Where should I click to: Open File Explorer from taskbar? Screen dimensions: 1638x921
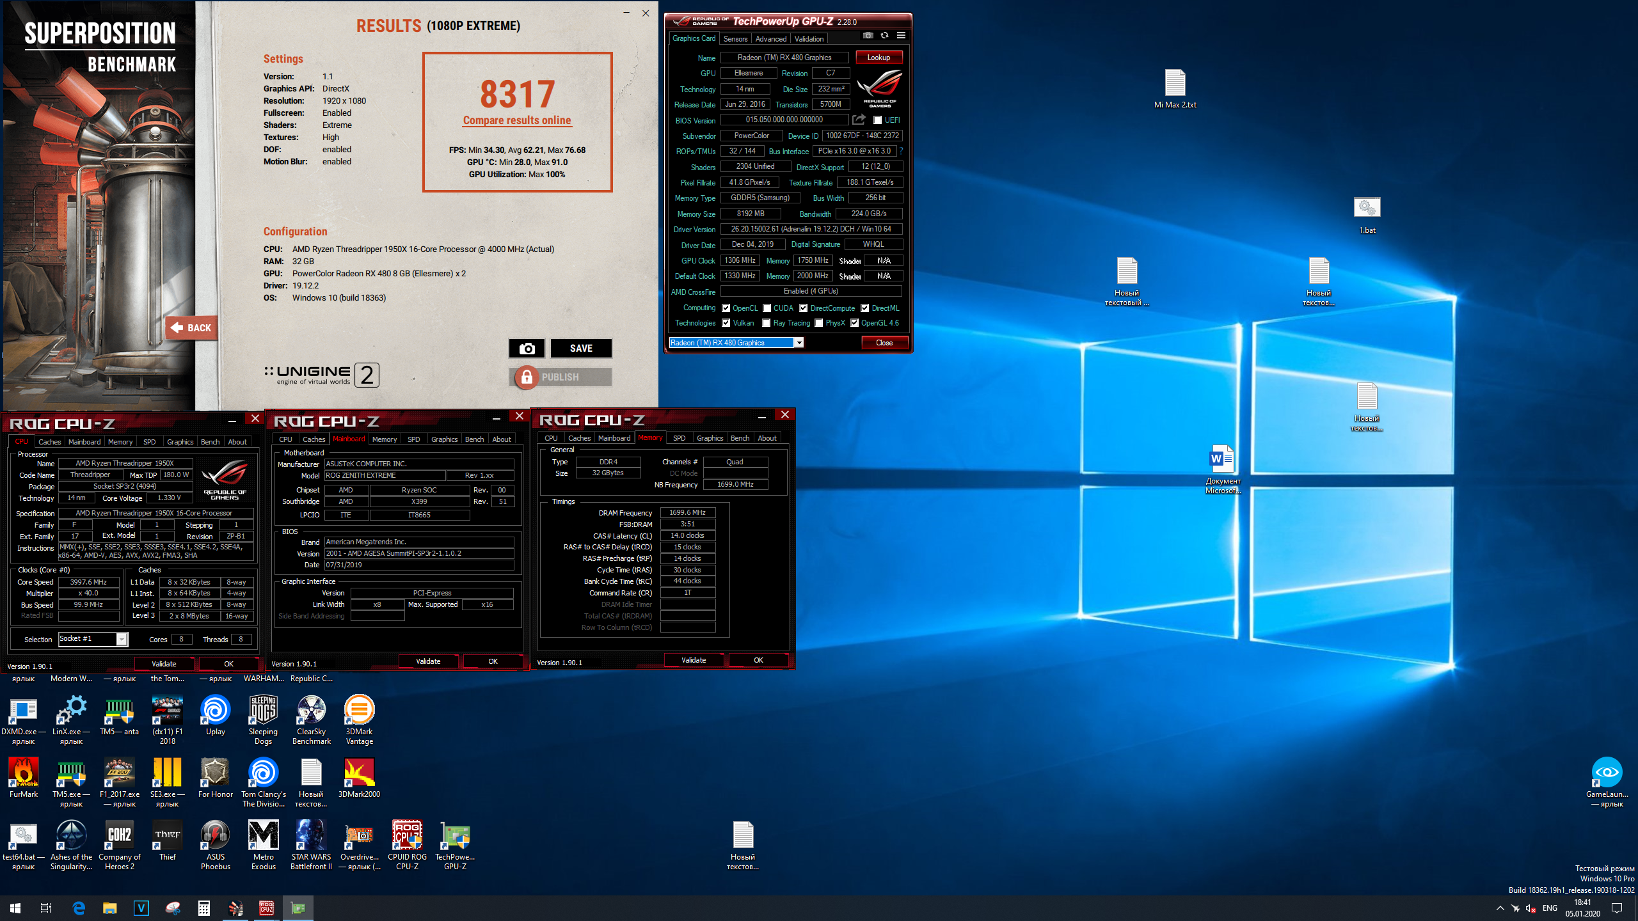point(110,908)
